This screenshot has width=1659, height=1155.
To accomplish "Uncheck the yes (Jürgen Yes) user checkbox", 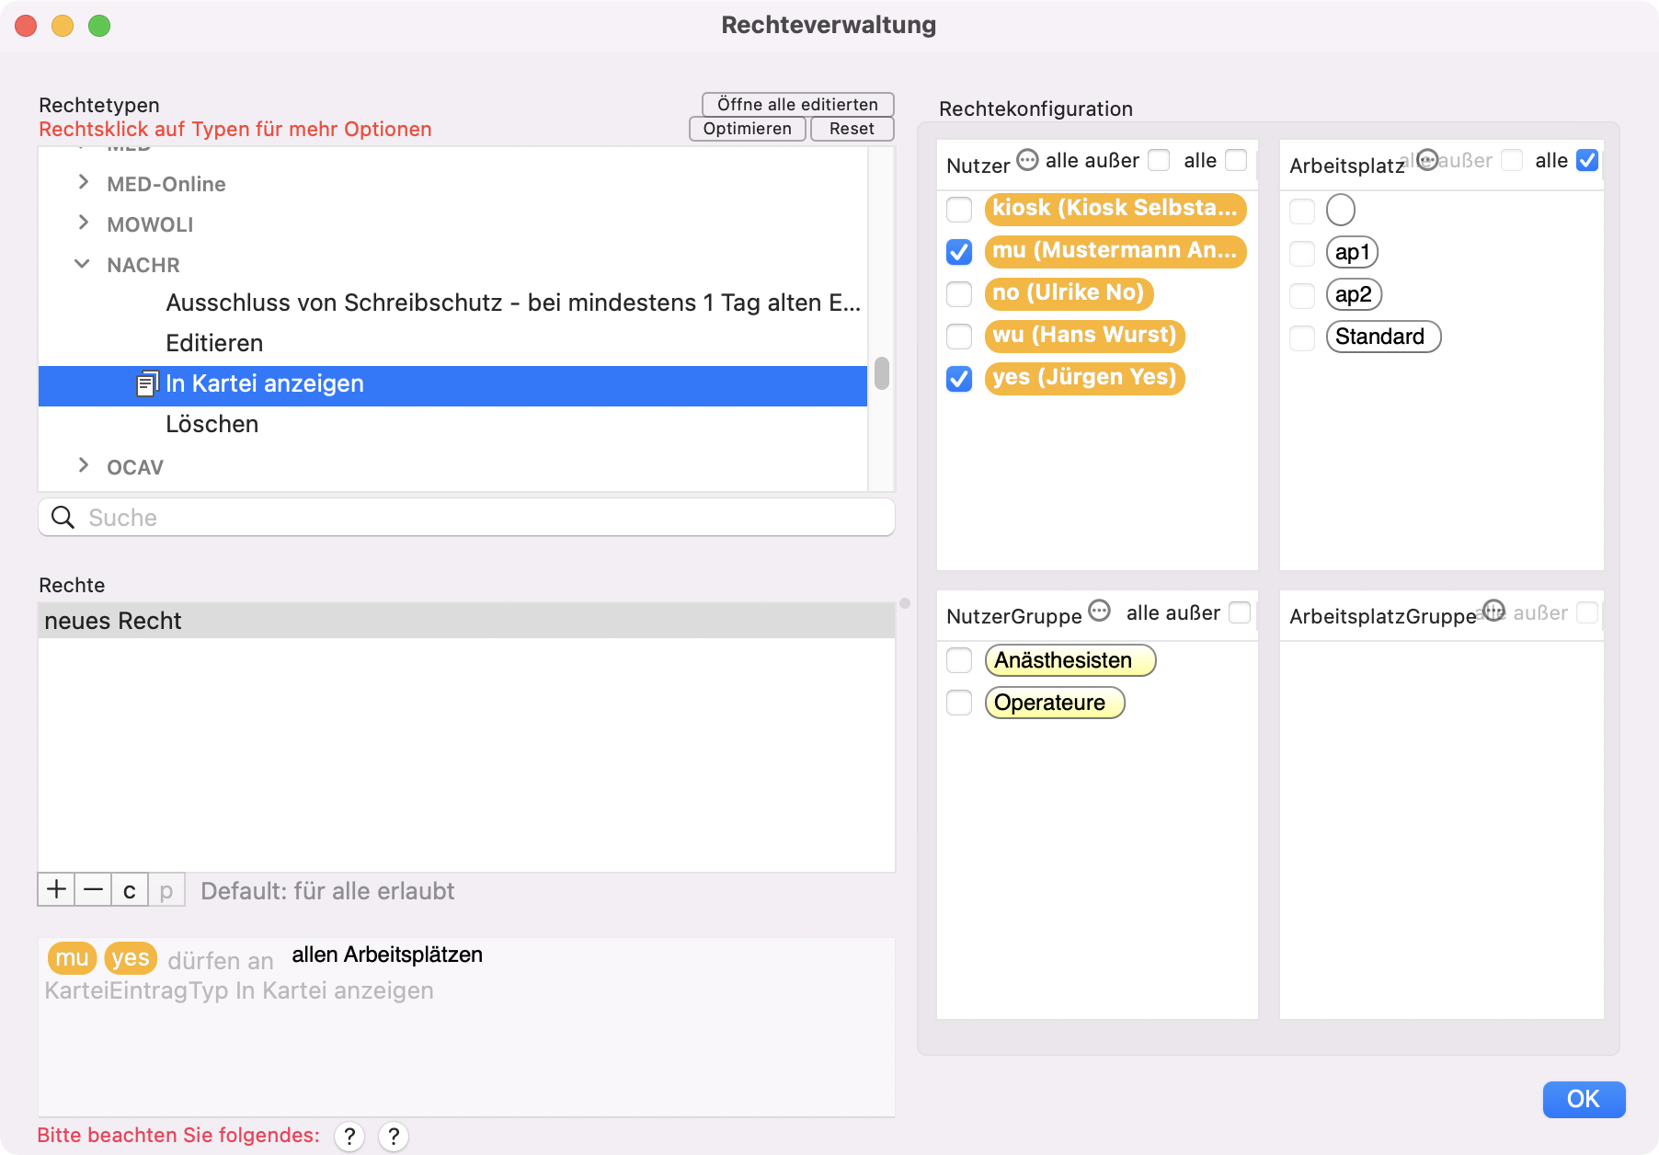I will pyautogui.click(x=959, y=379).
